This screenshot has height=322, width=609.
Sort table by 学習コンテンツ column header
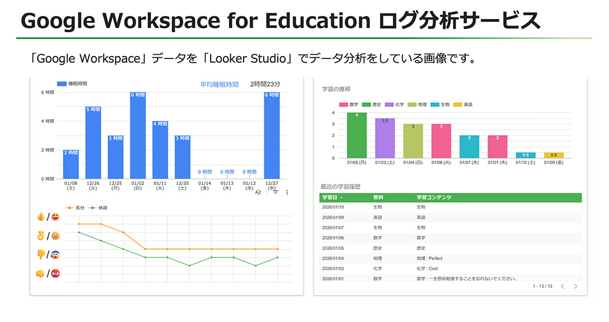coord(434,198)
